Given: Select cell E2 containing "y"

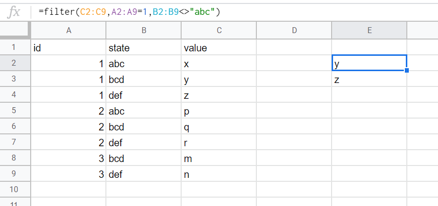Looking at the screenshot, I should click(x=369, y=64).
